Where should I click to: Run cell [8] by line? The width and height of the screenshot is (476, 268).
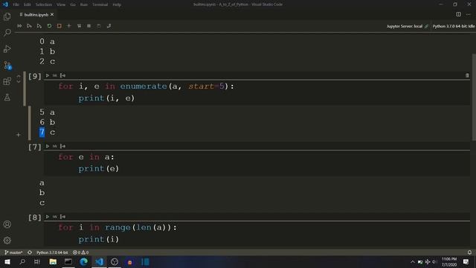pos(54,217)
